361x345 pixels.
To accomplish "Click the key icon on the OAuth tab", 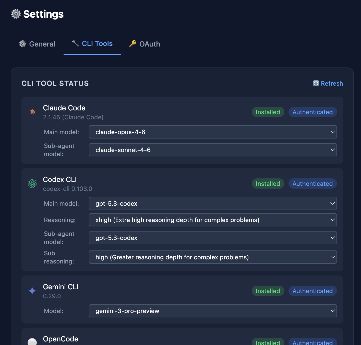I will (133, 44).
